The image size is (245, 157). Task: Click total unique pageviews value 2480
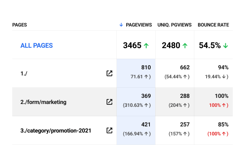171,45
